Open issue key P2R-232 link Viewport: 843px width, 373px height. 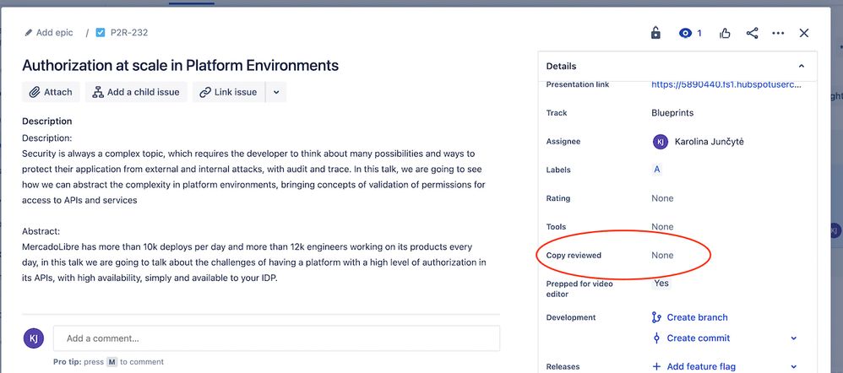point(129,33)
